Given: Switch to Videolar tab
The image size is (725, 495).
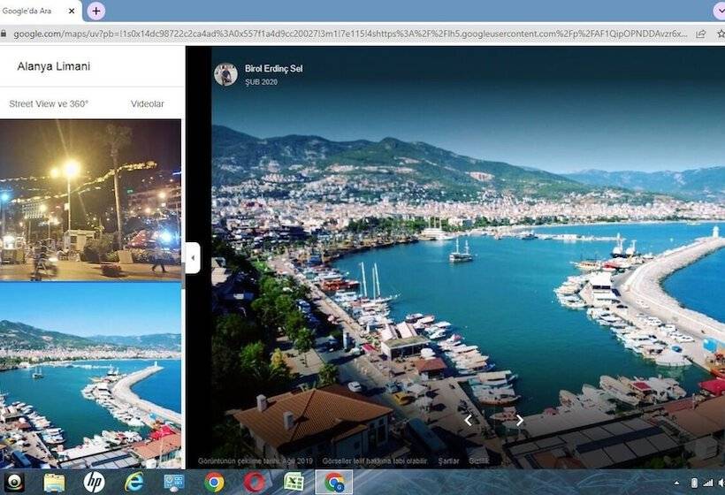Looking at the screenshot, I should (x=147, y=103).
